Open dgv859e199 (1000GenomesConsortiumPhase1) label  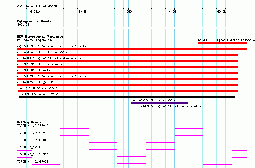click(x=52, y=46)
